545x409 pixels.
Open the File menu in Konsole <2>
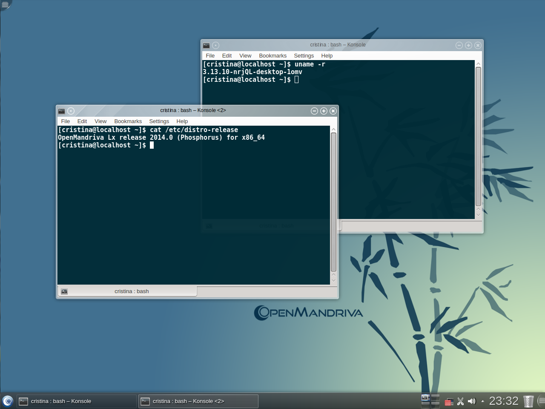click(x=65, y=121)
